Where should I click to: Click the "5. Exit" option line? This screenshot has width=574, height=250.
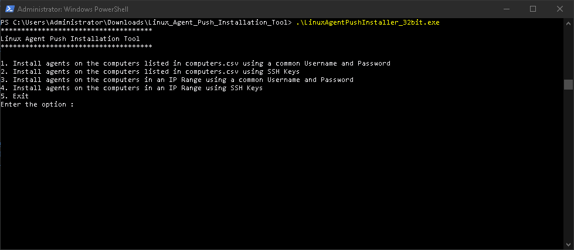click(15, 96)
